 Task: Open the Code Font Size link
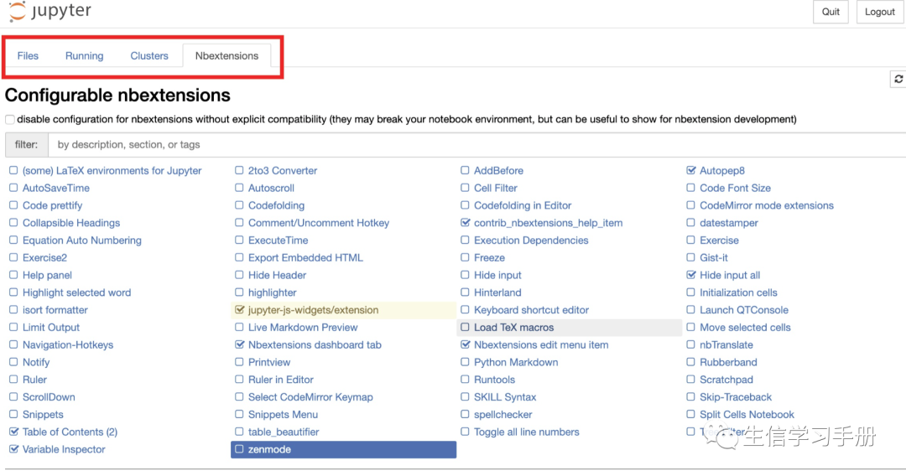(x=735, y=188)
